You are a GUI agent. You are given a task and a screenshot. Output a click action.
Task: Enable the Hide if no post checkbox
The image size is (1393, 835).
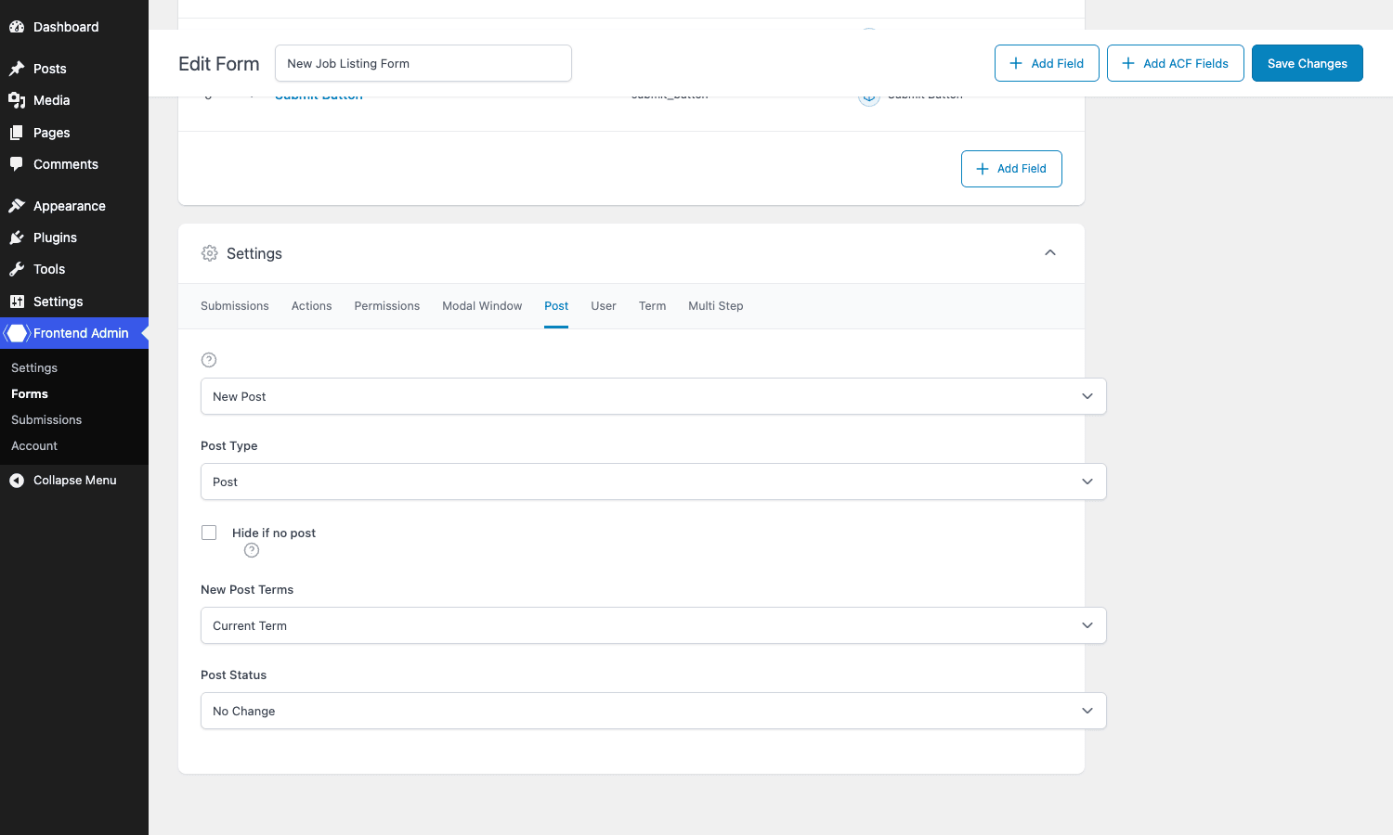(209, 533)
